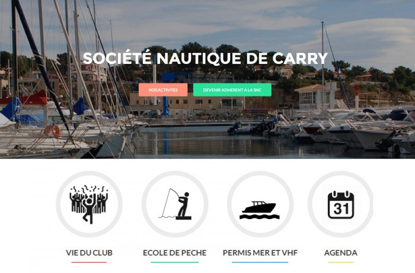415x273 pixels.
Task: Select the AGENDA label
Action: (341, 253)
